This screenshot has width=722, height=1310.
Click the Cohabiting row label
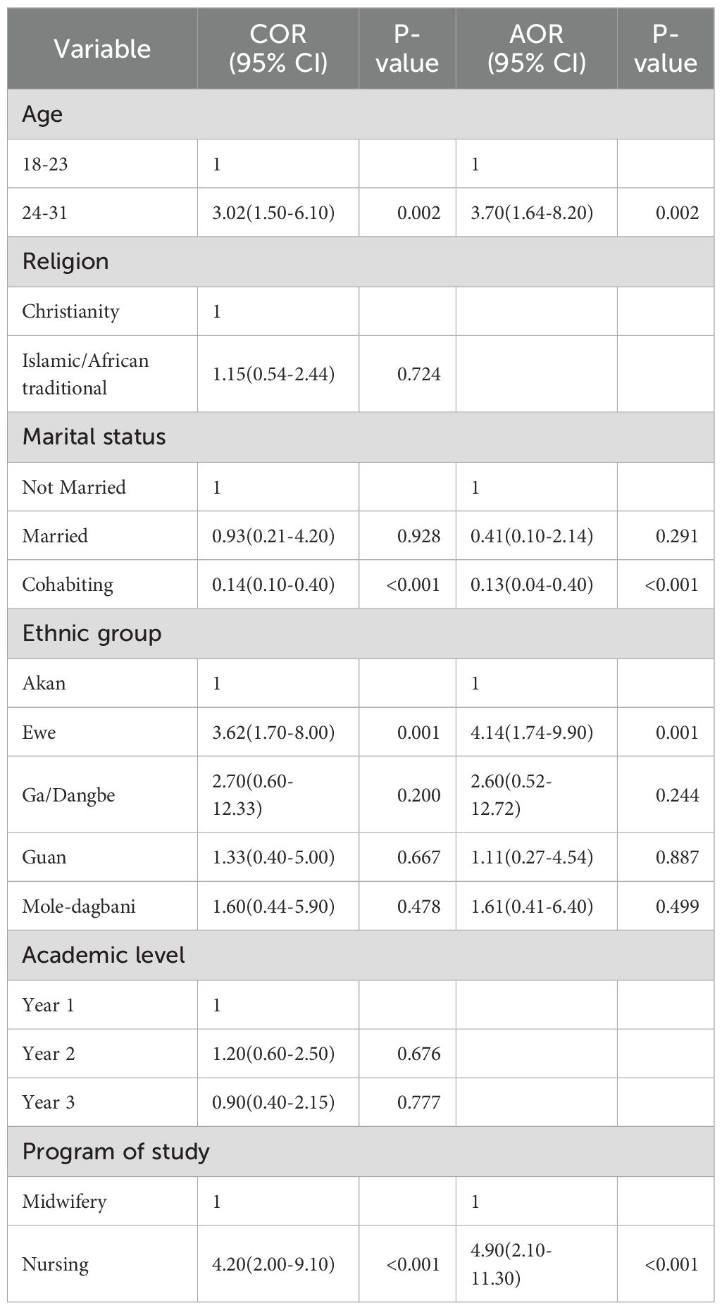(68, 585)
